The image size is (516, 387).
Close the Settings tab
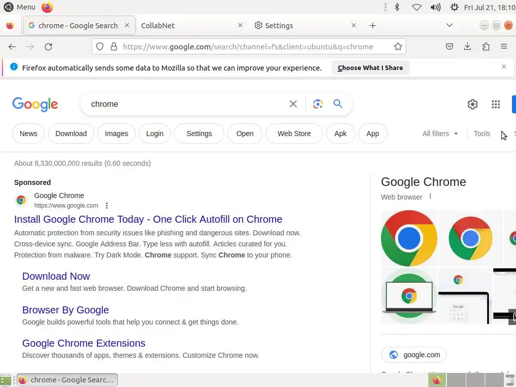353,25
